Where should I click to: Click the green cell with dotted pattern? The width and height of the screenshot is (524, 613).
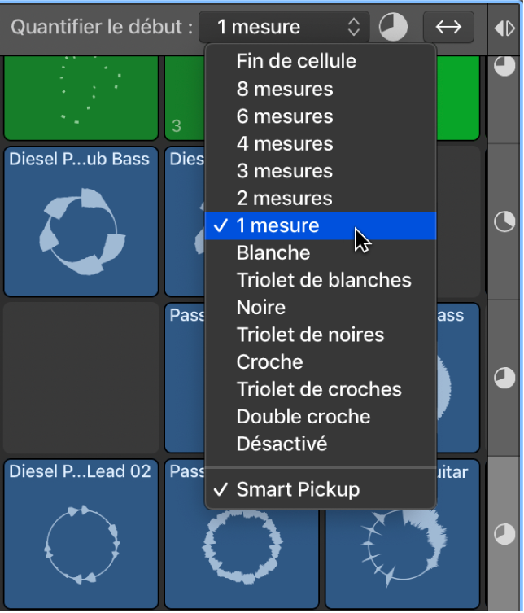coord(80,98)
